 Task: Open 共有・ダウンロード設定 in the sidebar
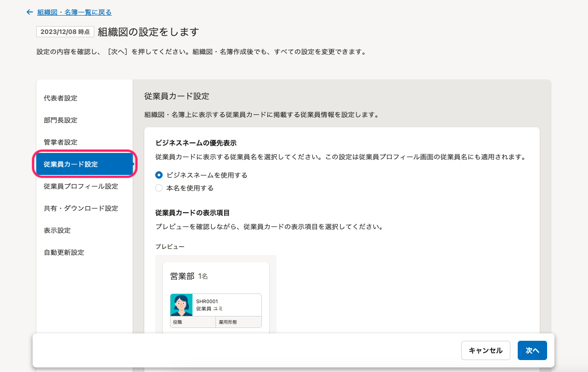tap(81, 208)
